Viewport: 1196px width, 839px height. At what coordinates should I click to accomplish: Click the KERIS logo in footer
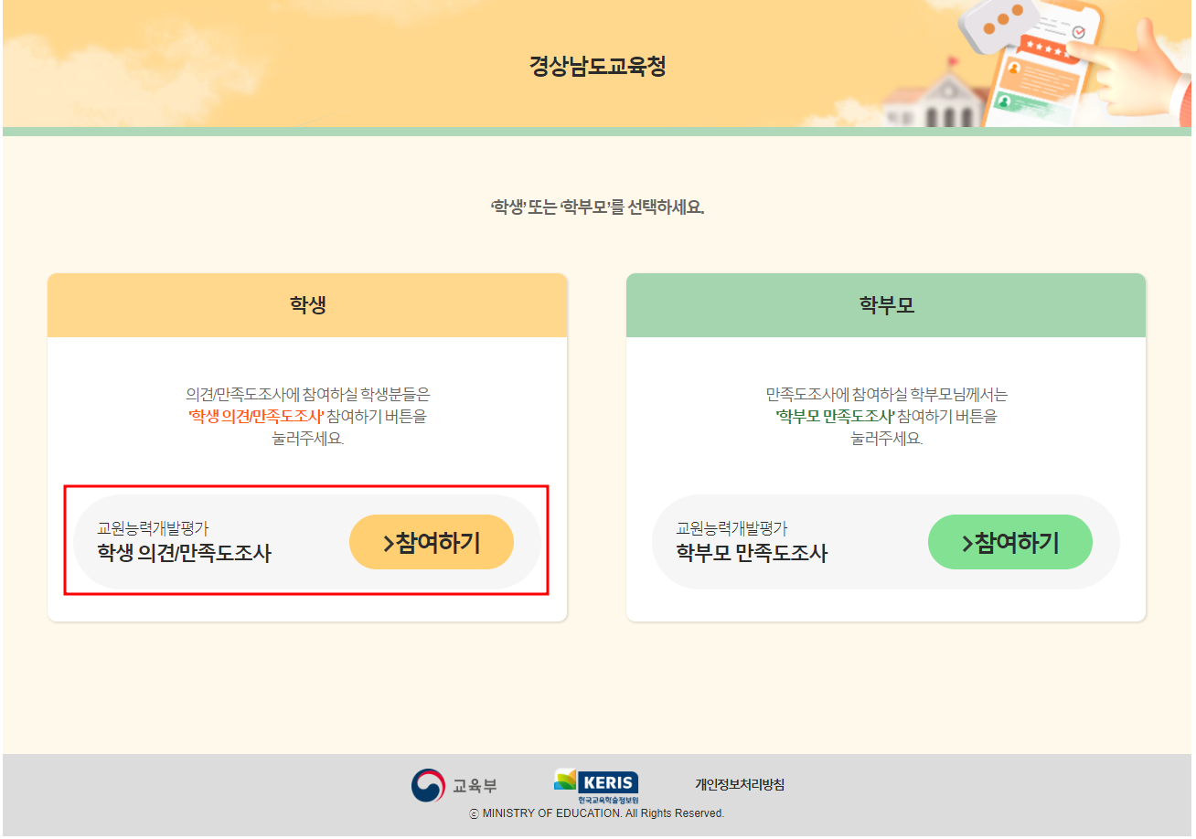pos(596,785)
